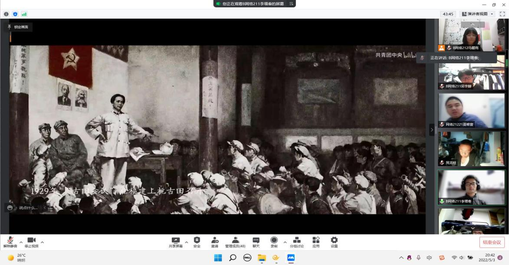Collapse the participant video sidebar arrow
509x265 pixels.
[431, 129]
